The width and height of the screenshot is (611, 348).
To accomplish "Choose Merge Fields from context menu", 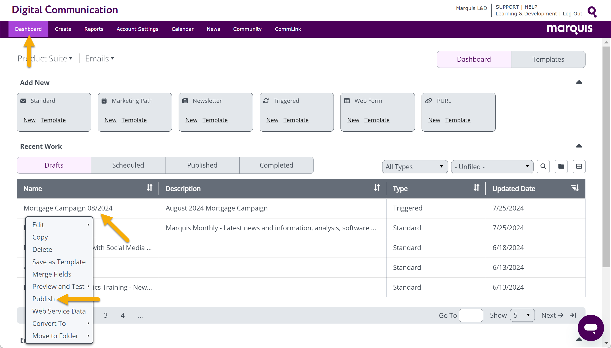I will coord(52,274).
